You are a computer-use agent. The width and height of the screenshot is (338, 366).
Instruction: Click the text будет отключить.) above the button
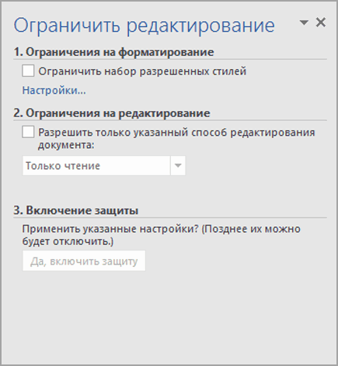coord(68,241)
